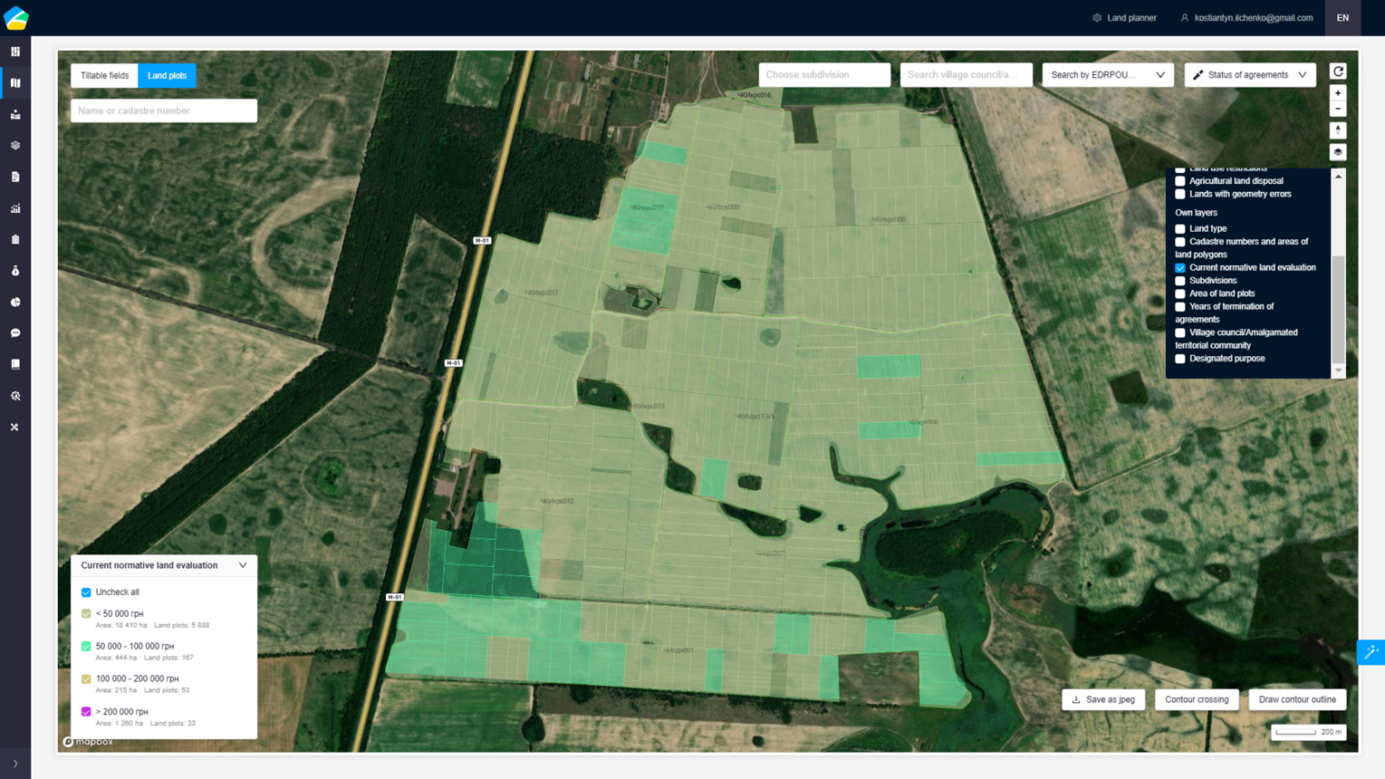The width and height of the screenshot is (1385, 779).
Task: Click the H-01 road marker near top
Action: 482,241
